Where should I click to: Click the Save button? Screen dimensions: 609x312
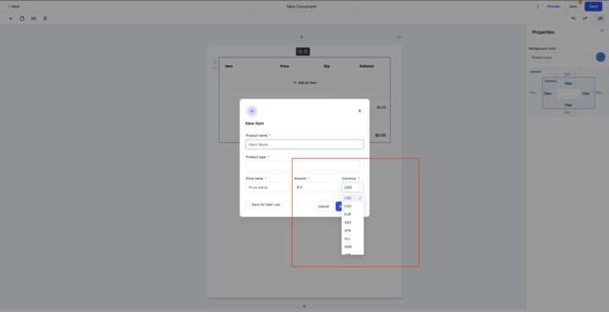point(573,7)
